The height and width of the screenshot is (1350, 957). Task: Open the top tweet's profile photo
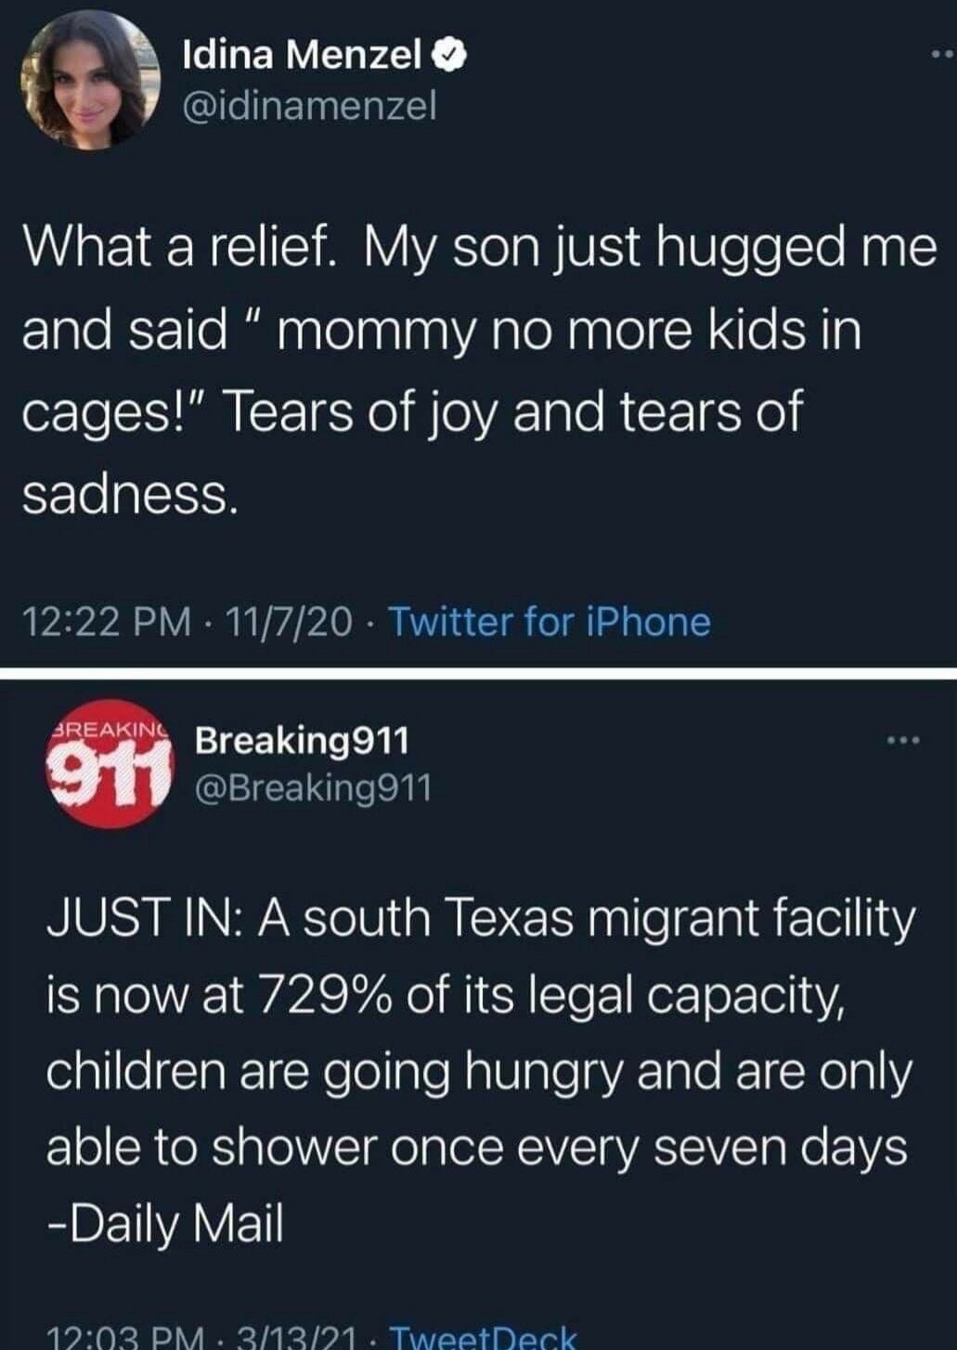pyautogui.click(x=90, y=81)
